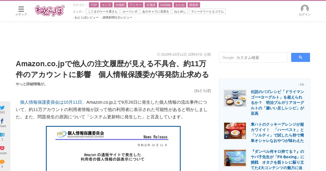This screenshot has height=171, width=326.
Task: Open ねとめし collection link
Action: pyautogui.click(x=180, y=11)
